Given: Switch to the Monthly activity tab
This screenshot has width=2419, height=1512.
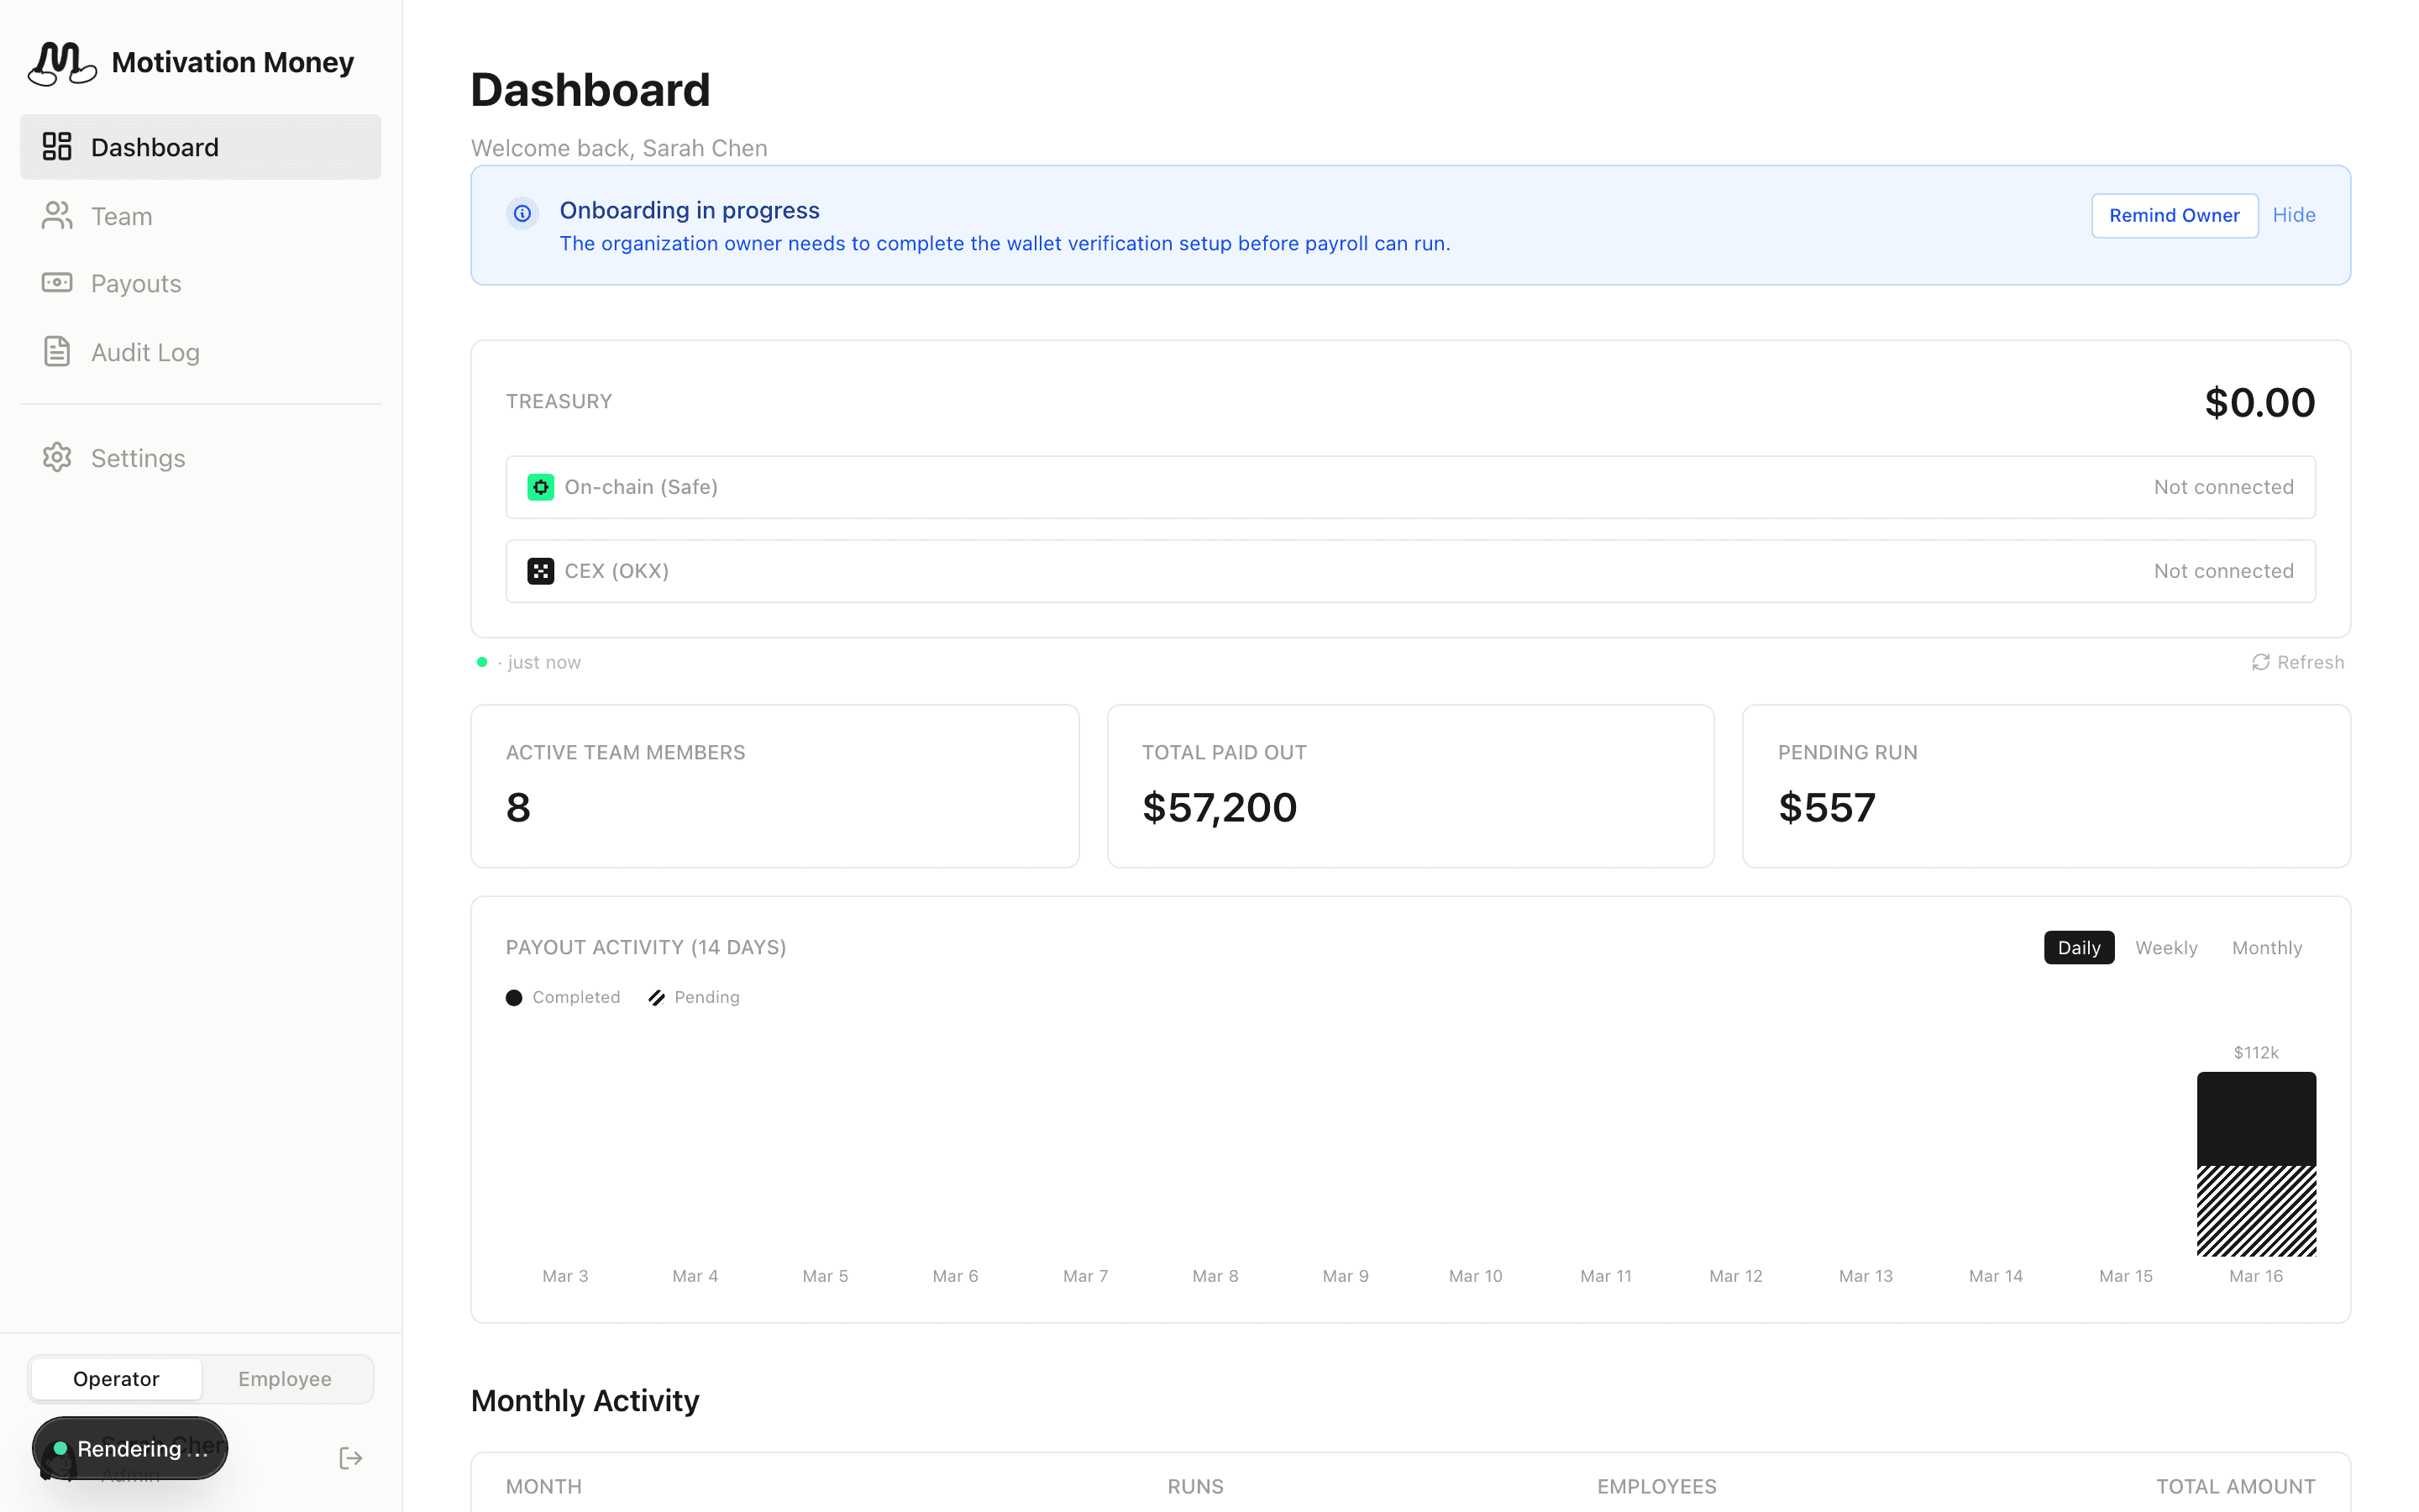Looking at the screenshot, I should coord(2267,947).
